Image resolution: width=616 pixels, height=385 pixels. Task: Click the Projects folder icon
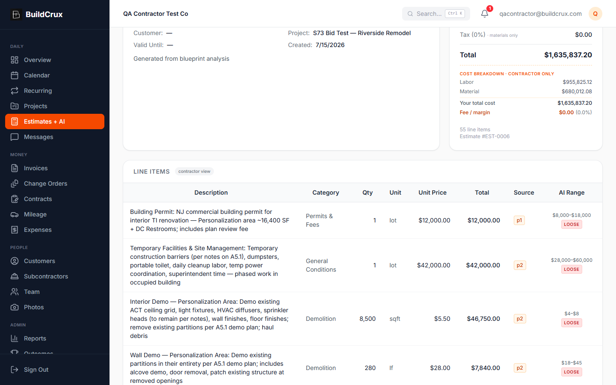15,106
